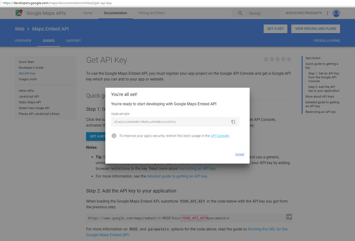Click PRZEŚLIJ OPINIĘ feedback link
This screenshot has width=355, height=241.
tap(327, 41)
